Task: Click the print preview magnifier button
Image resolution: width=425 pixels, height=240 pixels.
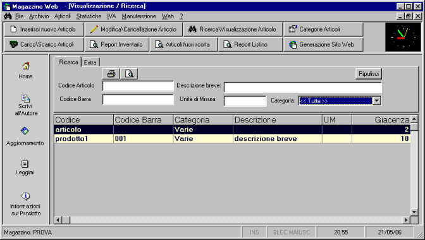Action: [x=129, y=74]
